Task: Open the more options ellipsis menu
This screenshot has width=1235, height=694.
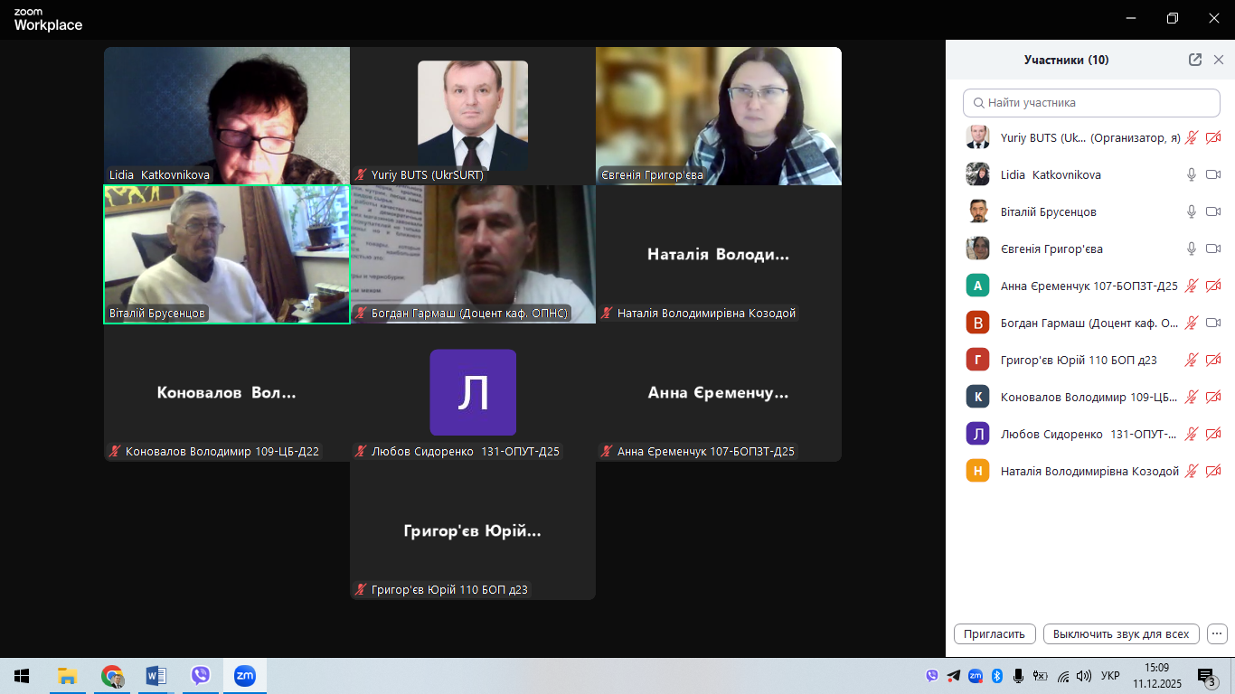Action: [1217, 633]
